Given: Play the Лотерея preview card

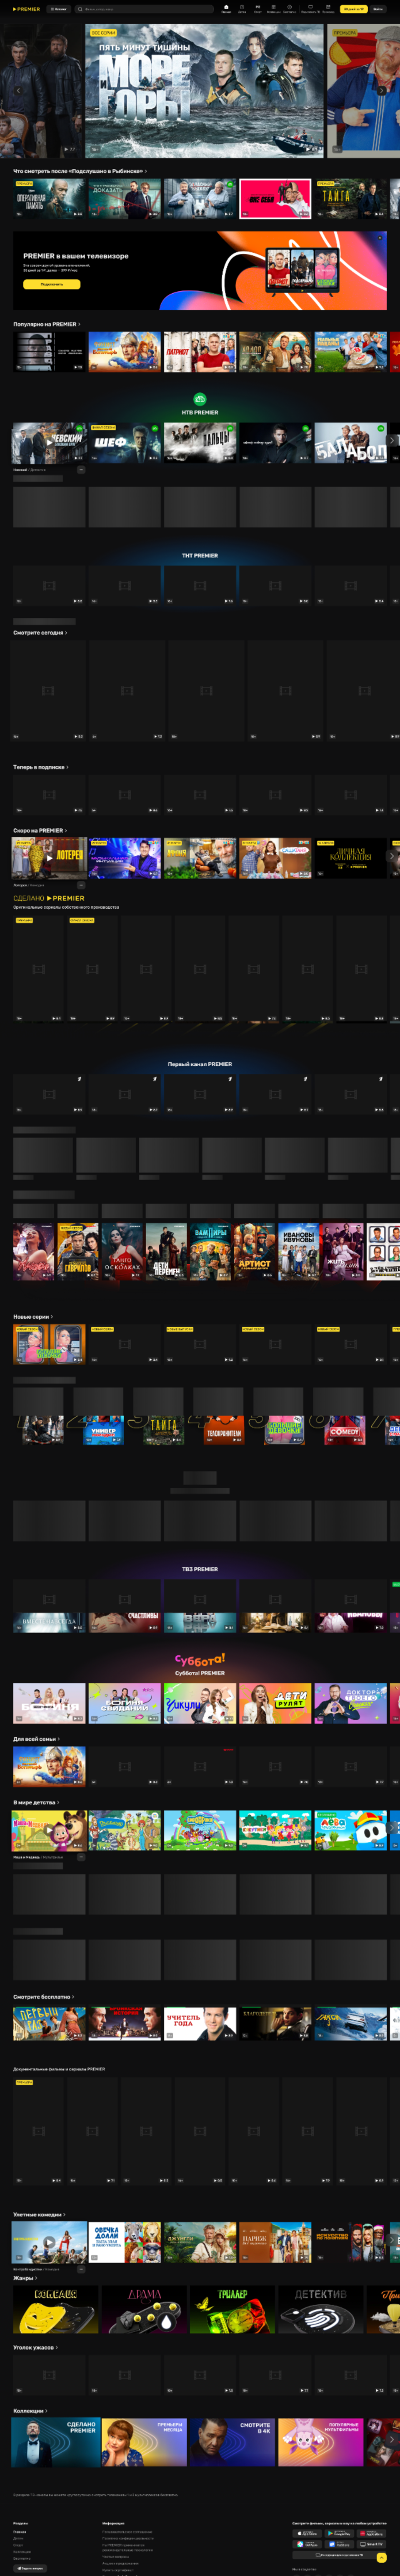Looking at the screenshot, I should point(49,858).
